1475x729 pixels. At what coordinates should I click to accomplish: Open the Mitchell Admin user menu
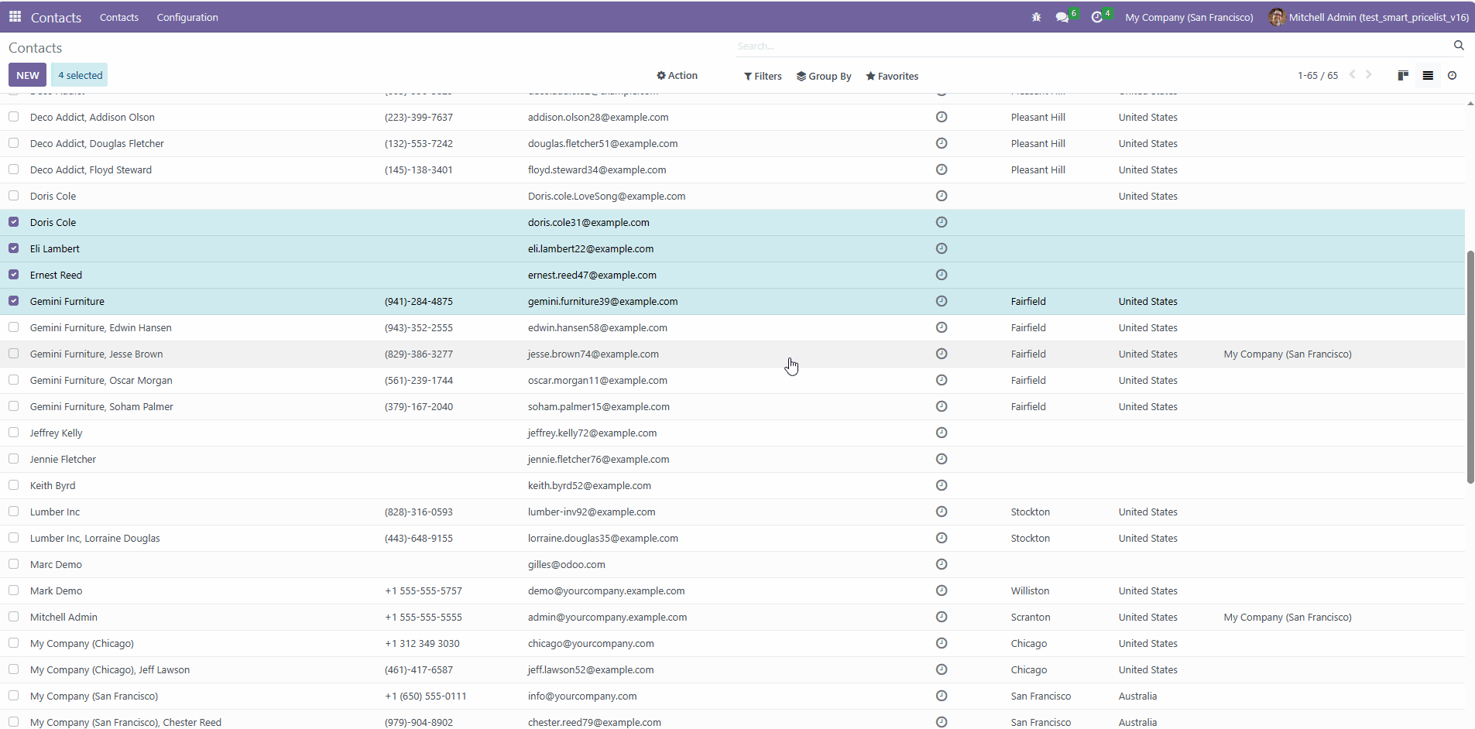tap(1368, 17)
